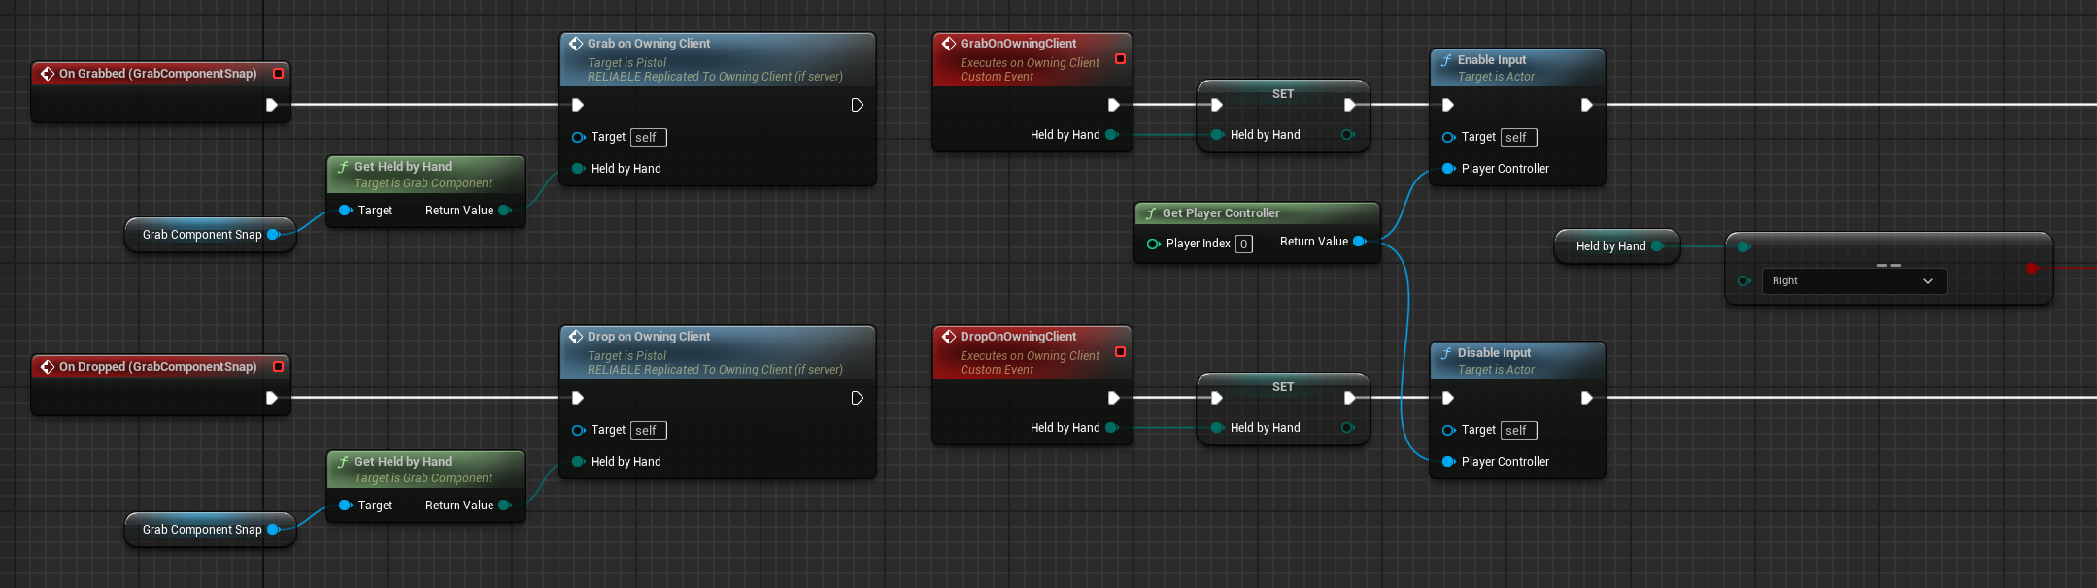2097x588 pixels.
Task: Click self field in Drop on Owning Client
Action: (649, 431)
